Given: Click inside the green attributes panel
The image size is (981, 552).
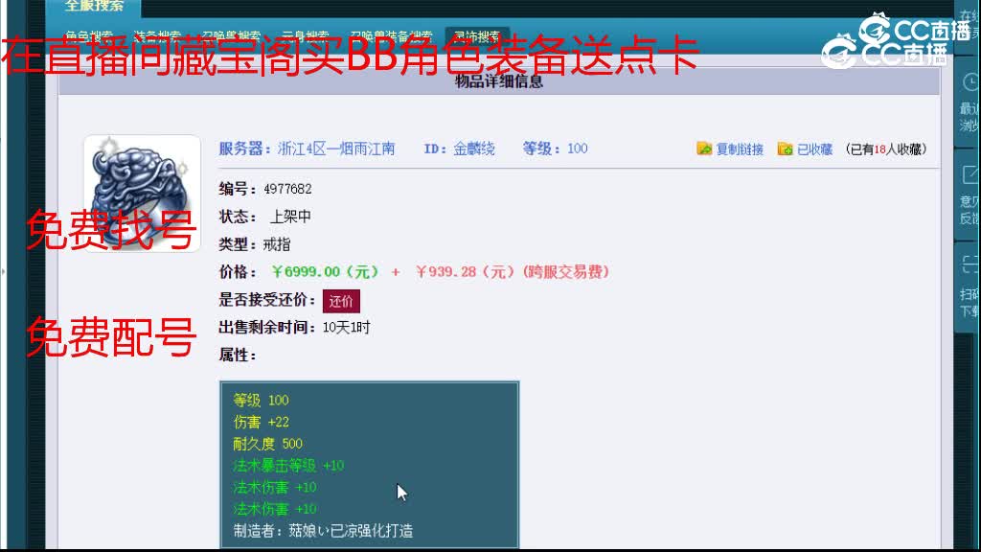Looking at the screenshot, I should coord(369,460).
